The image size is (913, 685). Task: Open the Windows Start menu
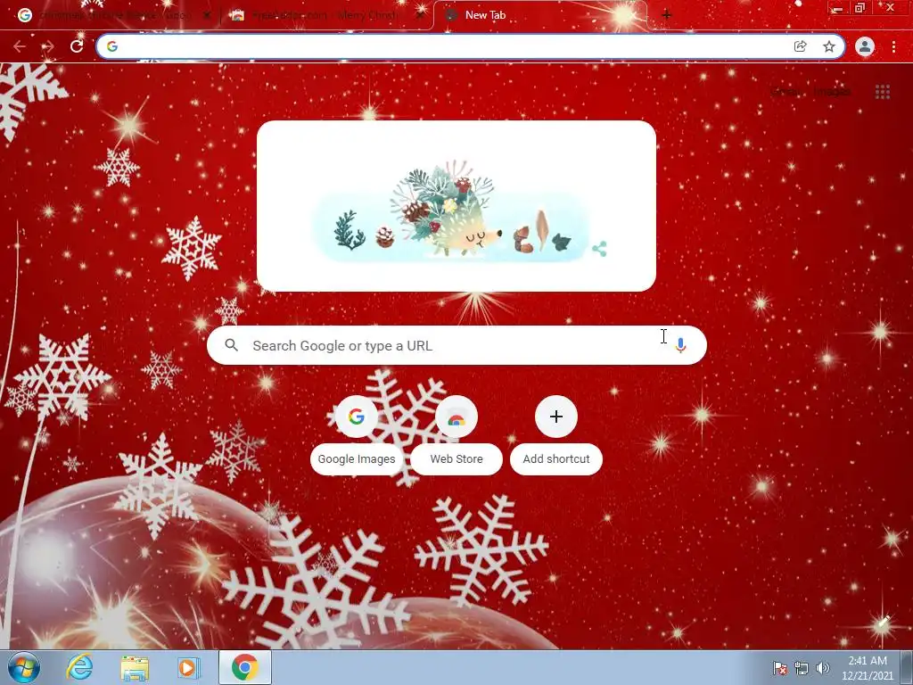click(x=24, y=667)
